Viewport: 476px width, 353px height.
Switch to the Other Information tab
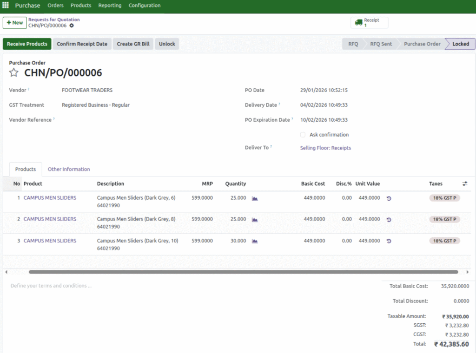pos(69,169)
